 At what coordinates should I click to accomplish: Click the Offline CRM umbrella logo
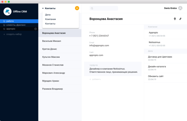[7, 11]
